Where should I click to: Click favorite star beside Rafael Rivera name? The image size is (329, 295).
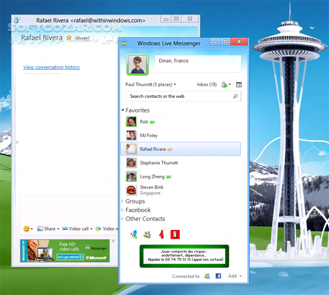pos(69,38)
